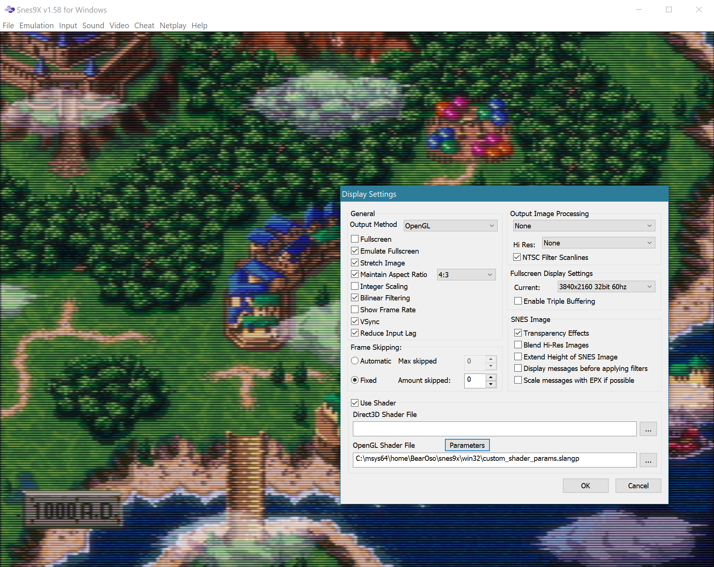Toggle Bilinear Filtering off

(x=355, y=298)
